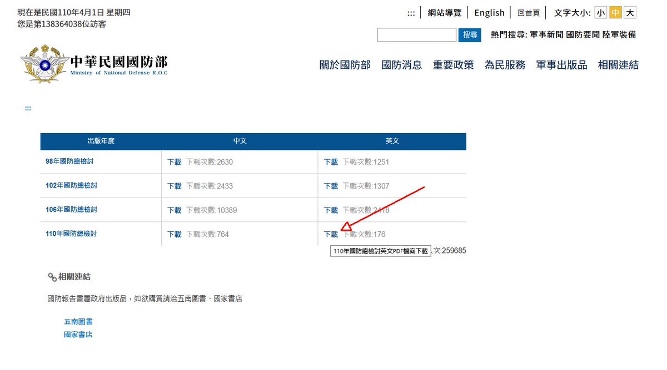Viewport: 667px width, 370px height.
Task: Switch font size to 大
Action: pyautogui.click(x=631, y=12)
